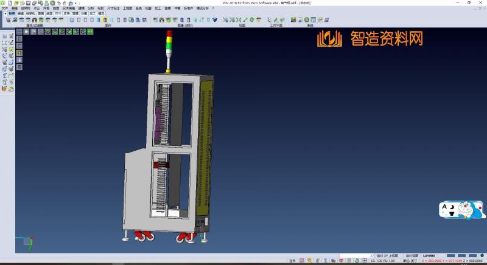The width and height of the screenshot is (487, 265).
Task: Click the first icon in the 属性/过滤器 group
Action: (8, 20)
